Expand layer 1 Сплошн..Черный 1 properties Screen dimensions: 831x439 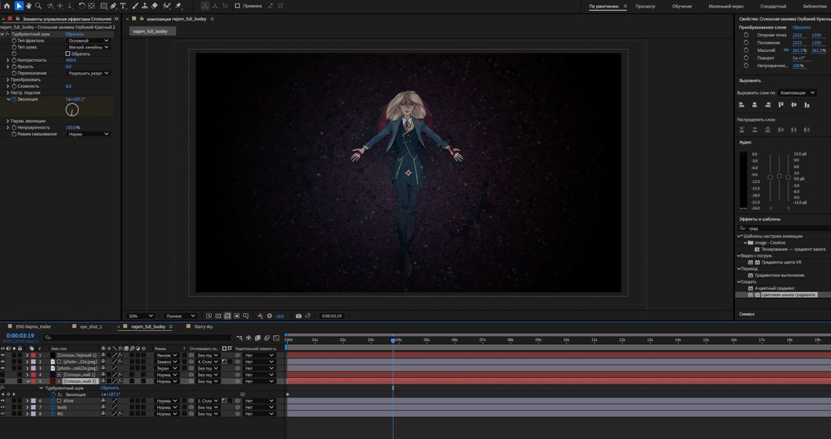[x=27, y=355]
